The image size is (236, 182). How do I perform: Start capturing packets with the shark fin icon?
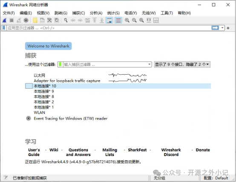pyautogui.click(x=5, y=20)
